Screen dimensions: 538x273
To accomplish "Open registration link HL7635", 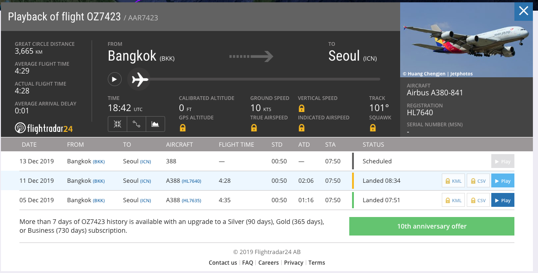I will pyautogui.click(x=192, y=200).
